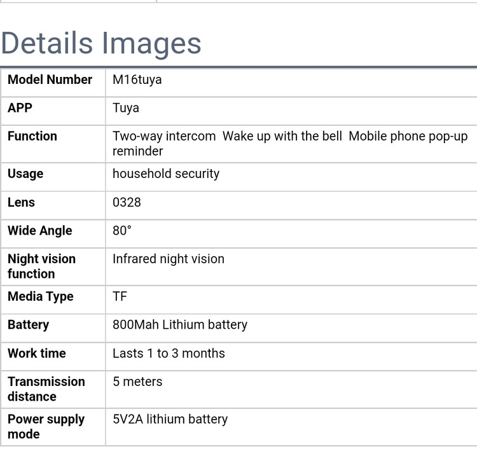477x454 pixels.
Task: Click the "Infrared night vision" value
Action: tap(169, 259)
